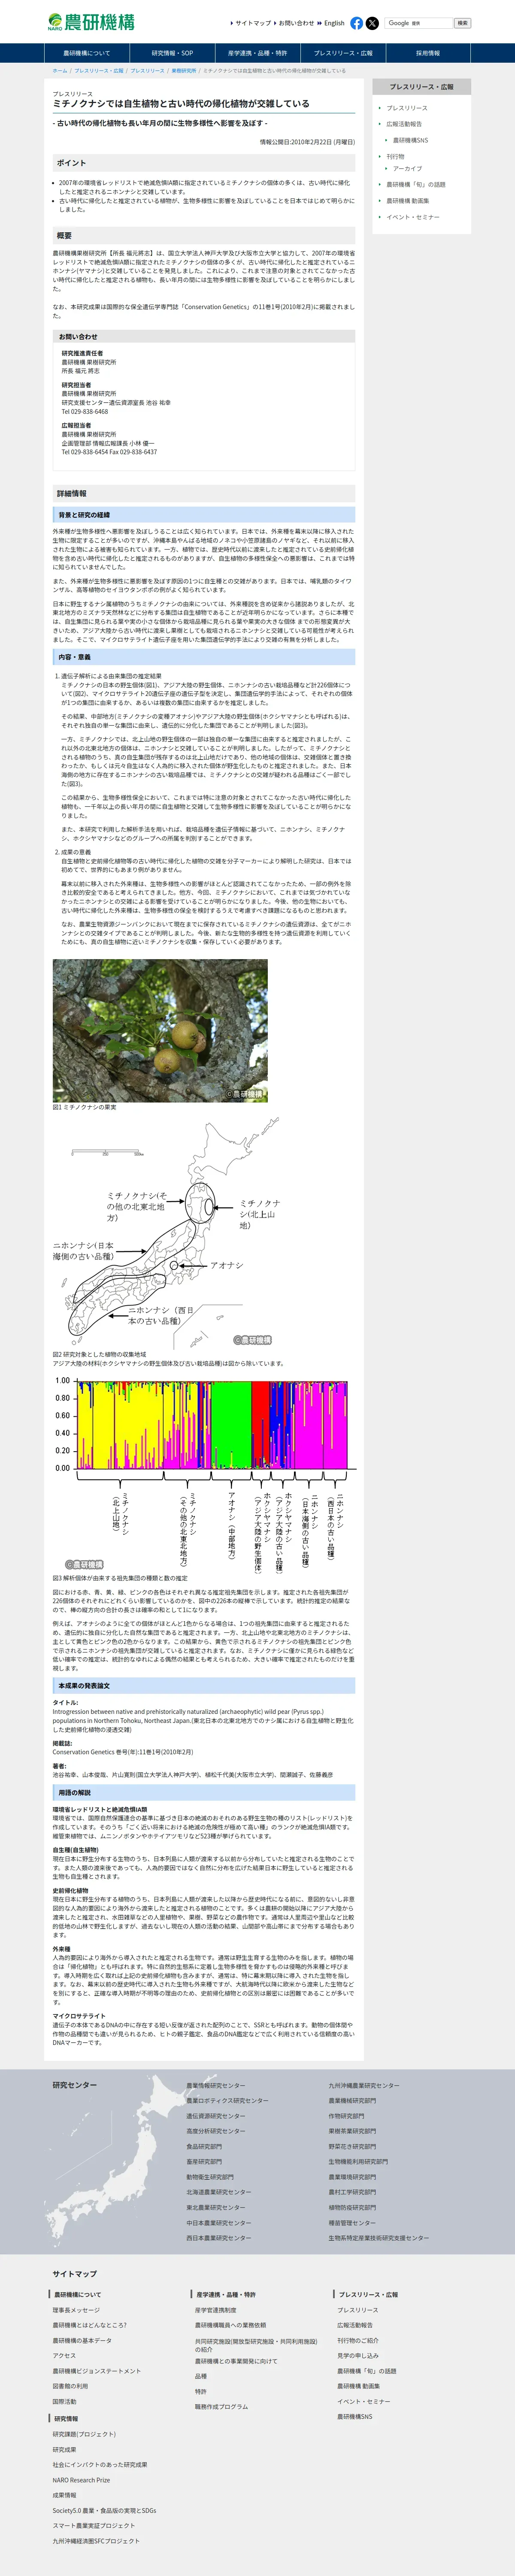
Task: Open sitemap 職務作成プログラム link
Action: coord(222,2406)
